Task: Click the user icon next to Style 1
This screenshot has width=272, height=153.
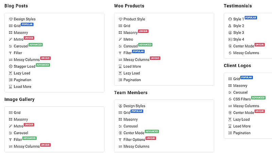Action: tap(230, 19)
